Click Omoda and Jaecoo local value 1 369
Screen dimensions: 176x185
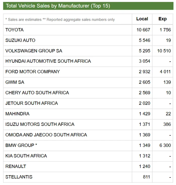tap(145, 135)
